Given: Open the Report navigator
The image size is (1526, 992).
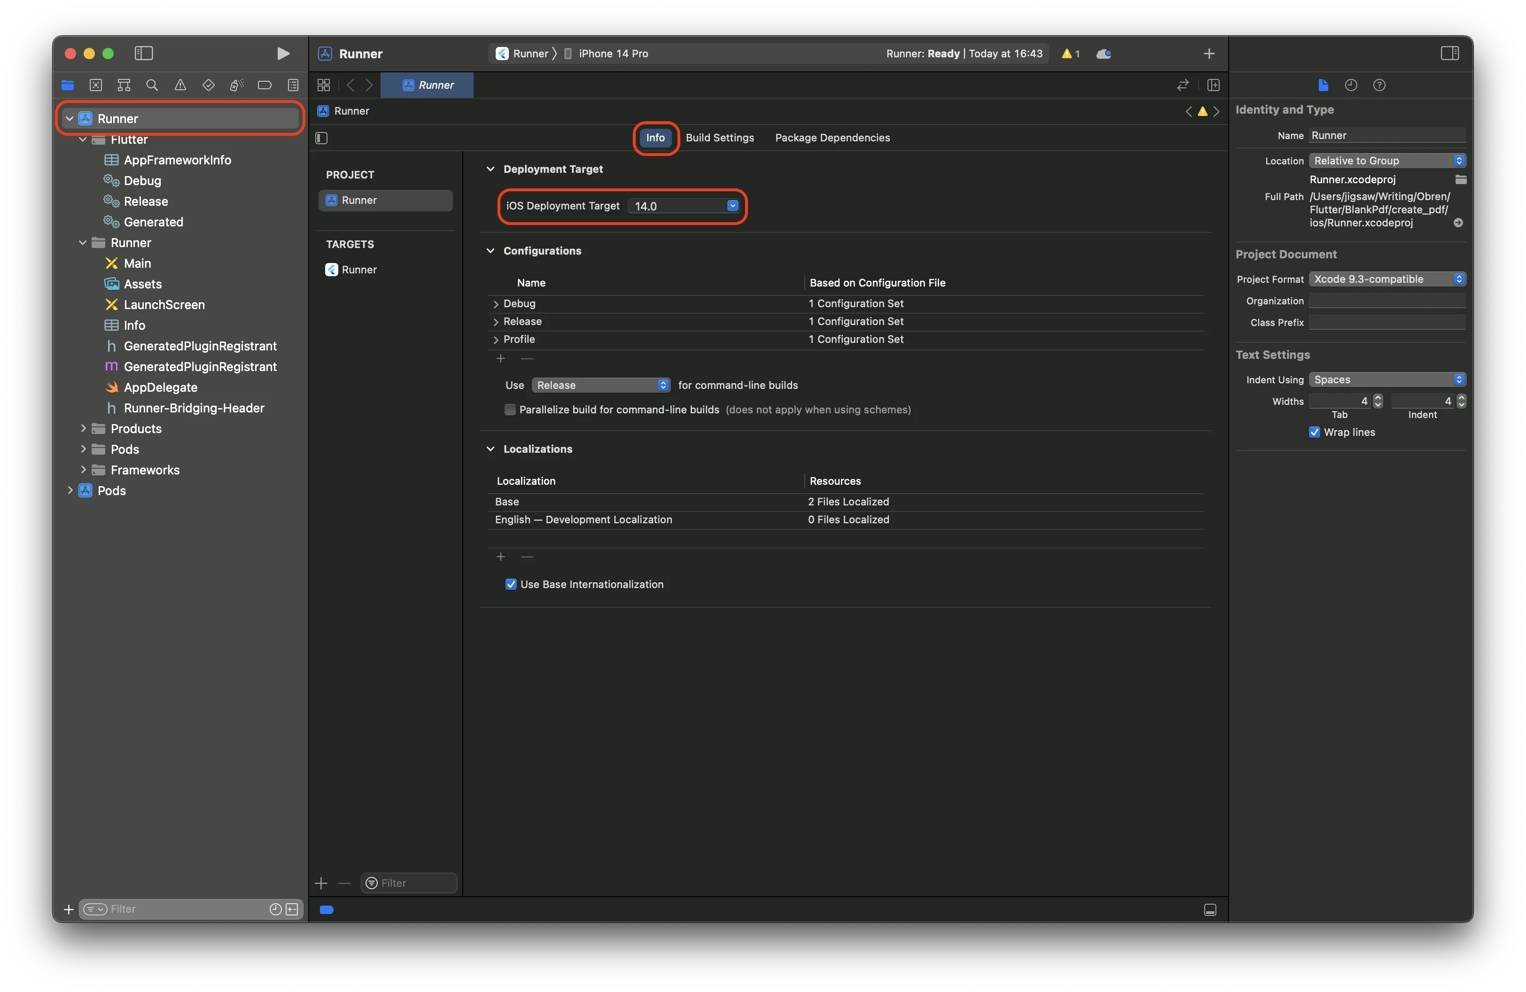Looking at the screenshot, I should pos(293,85).
